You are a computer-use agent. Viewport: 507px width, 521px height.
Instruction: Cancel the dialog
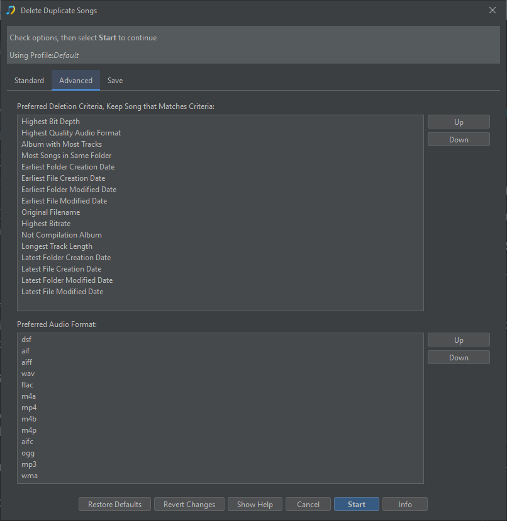[308, 504]
